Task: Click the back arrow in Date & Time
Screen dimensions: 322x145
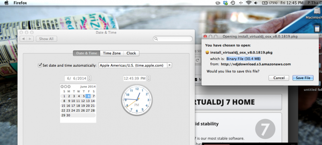Action: [x=23, y=39]
